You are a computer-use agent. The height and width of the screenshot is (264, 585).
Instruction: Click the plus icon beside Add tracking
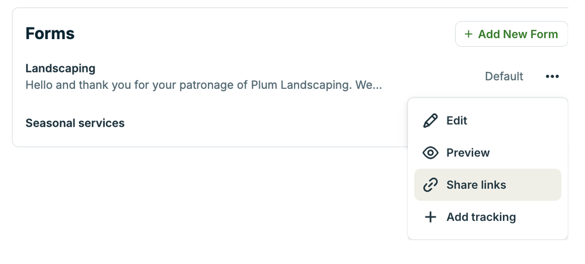(x=430, y=217)
